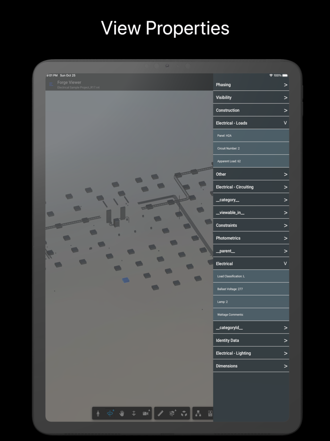Screen dimensions: 330x441
Task: Expand the __categoryId__ section
Action: point(251,328)
